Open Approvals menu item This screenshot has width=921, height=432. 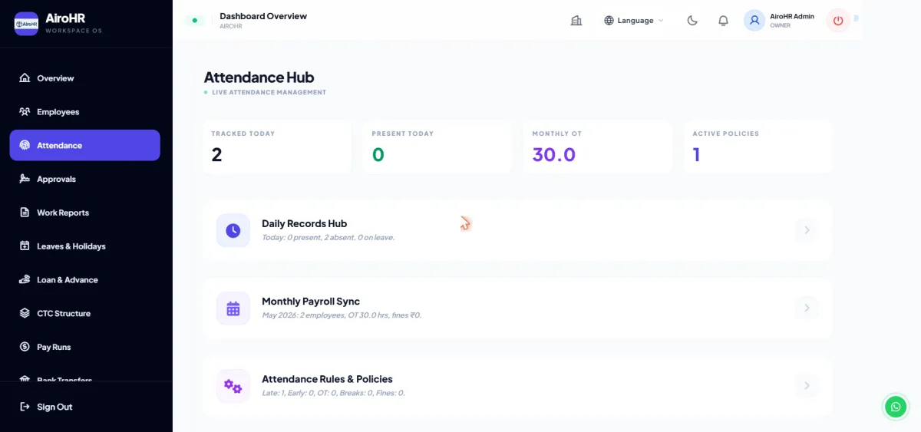coord(84,179)
